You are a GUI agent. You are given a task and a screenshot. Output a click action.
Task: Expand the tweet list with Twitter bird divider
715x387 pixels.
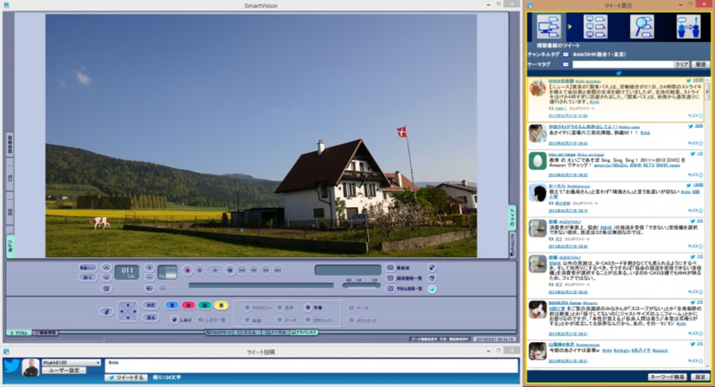pyautogui.click(x=618, y=73)
